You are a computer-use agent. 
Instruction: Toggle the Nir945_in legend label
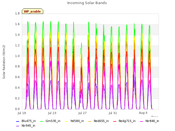(28, 126)
